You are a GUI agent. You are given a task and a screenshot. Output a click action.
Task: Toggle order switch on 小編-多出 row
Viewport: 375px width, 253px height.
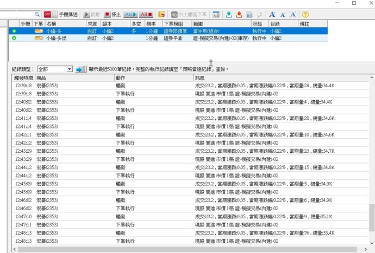point(39,38)
